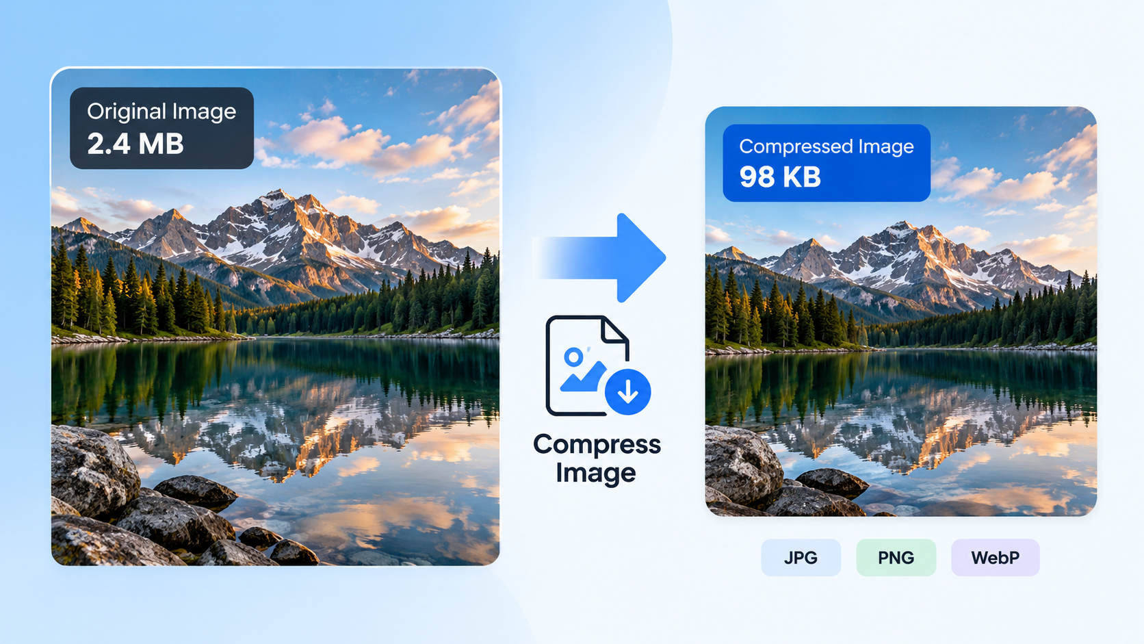Image resolution: width=1144 pixels, height=644 pixels.
Task: Click the "Compress Image" caption text
Action: pyautogui.click(x=597, y=458)
